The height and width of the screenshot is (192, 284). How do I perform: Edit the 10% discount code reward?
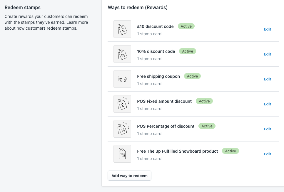pyautogui.click(x=267, y=54)
